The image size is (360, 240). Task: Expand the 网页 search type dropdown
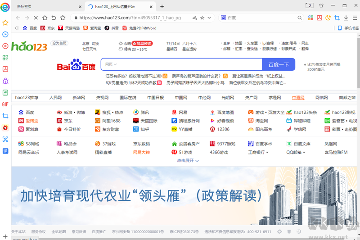(111, 64)
